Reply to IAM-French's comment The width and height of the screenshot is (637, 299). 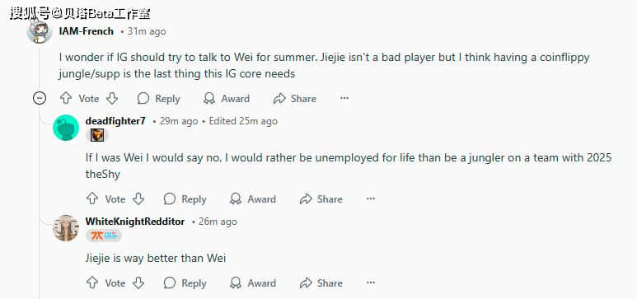[x=158, y=98]
